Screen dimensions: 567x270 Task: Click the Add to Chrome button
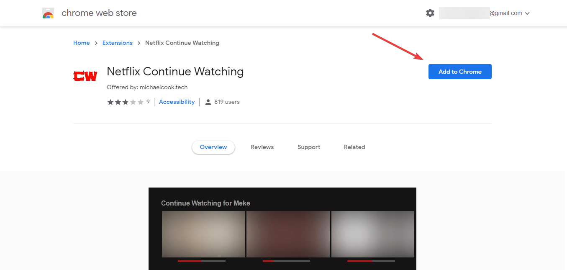click(460, 72)
